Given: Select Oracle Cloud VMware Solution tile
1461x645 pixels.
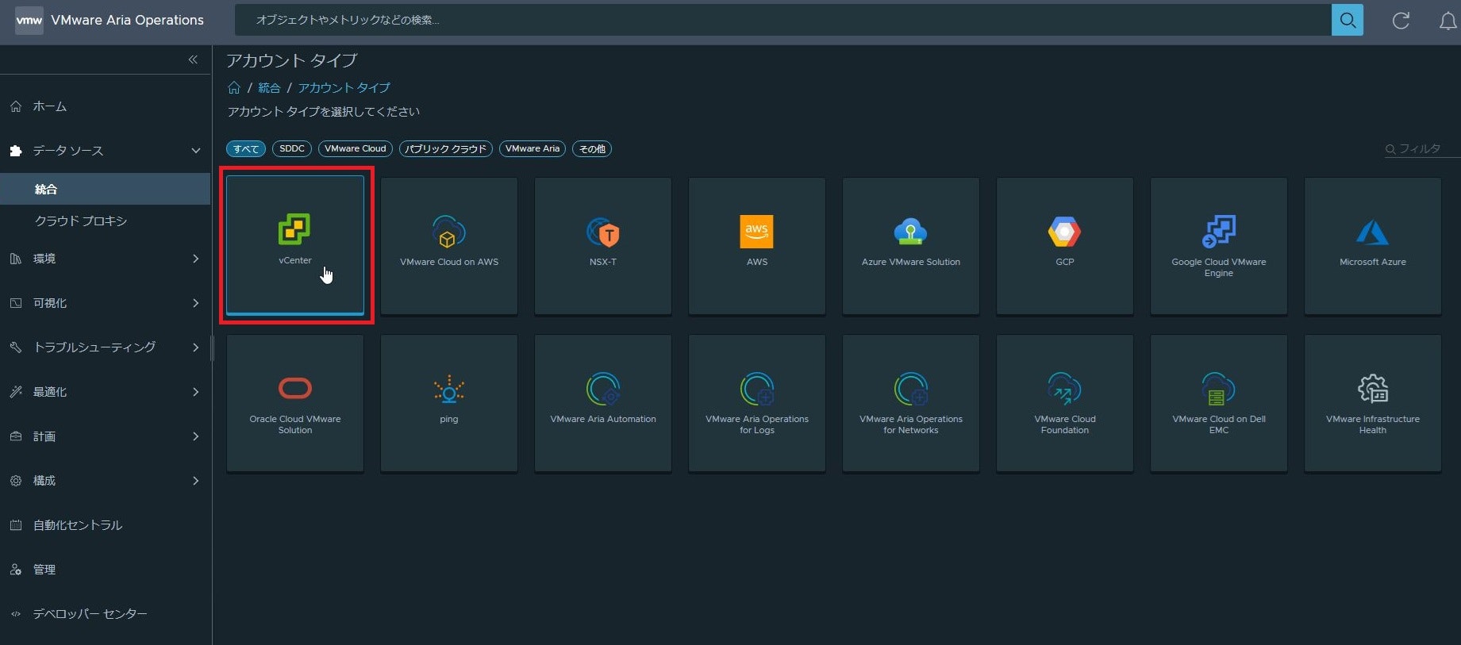Looking at the screenshot, I should pyautogui.click(x=295, y=403).
